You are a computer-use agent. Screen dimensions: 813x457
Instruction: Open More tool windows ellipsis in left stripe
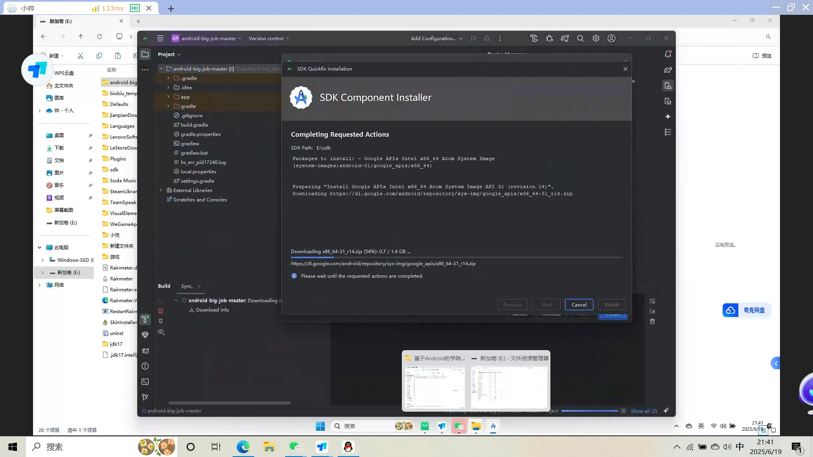coord(145,70)
